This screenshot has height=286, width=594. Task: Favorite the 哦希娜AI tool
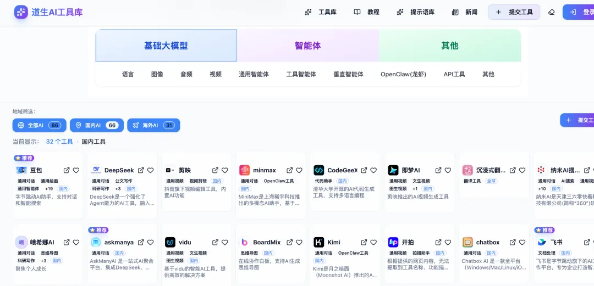[x=76, y=242]
